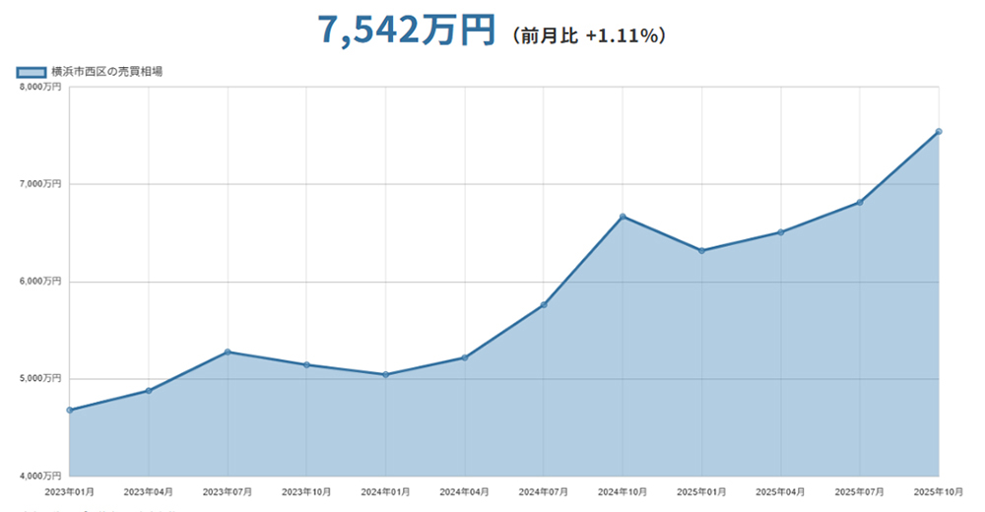Click the 7,542万円 headline price
The width and height of the screenshot is (985, 512).
(x=406, y=31)
